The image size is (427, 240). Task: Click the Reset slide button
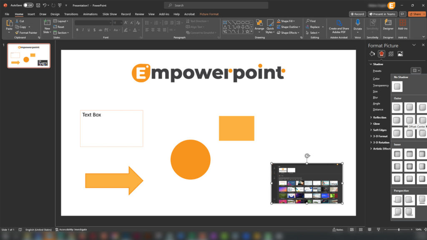[x=59, y=27]
